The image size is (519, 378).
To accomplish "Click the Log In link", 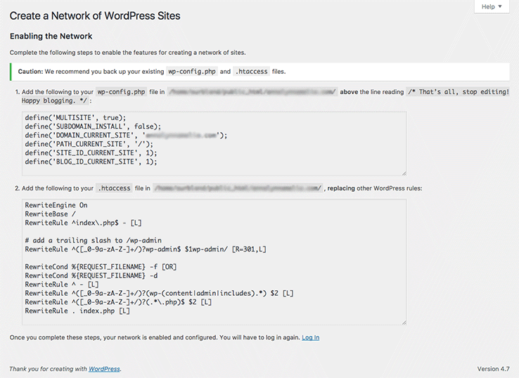I will coord(310,337).
